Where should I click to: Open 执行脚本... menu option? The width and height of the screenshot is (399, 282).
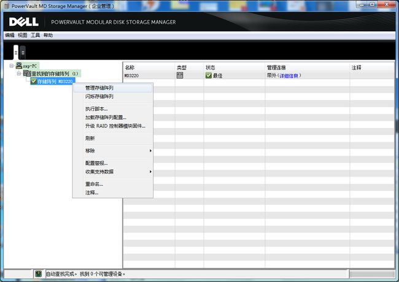[x=113, y=109]
